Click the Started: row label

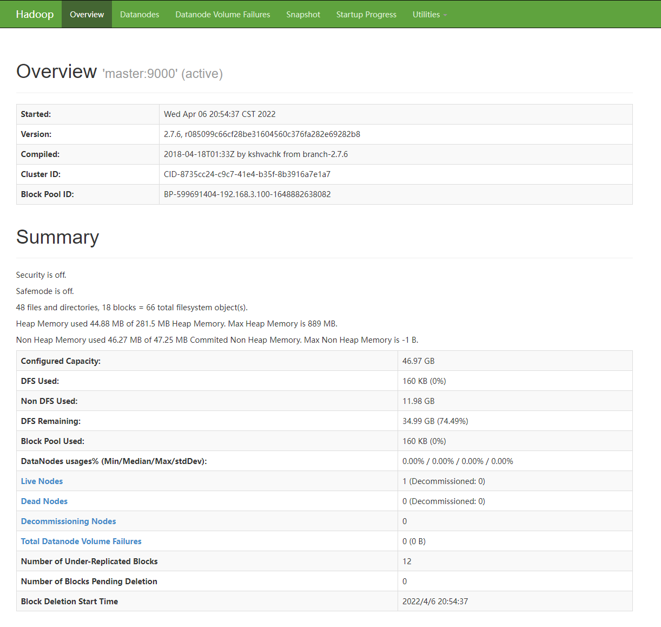[x=36, y=114]
